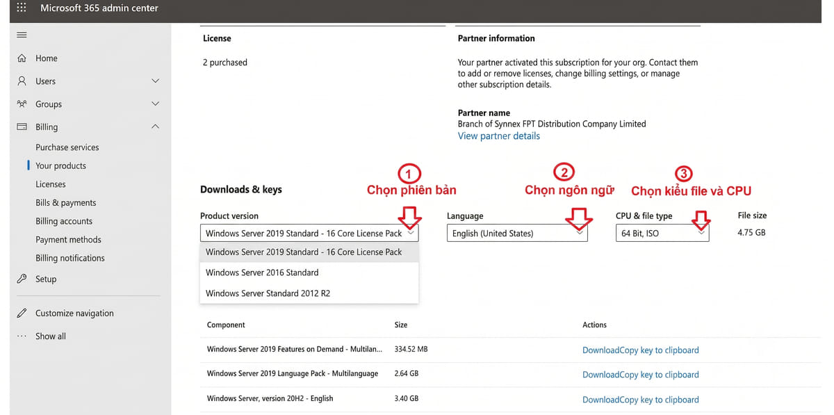This screenshot has width=834, height=415.
Task: Open the CPU & file type dropdown
Action: pos(662,233)
